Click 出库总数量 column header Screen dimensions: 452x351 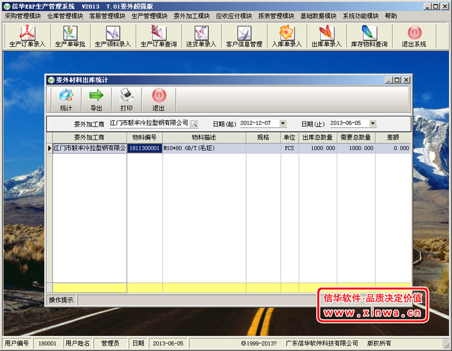(x=318, y=138)
